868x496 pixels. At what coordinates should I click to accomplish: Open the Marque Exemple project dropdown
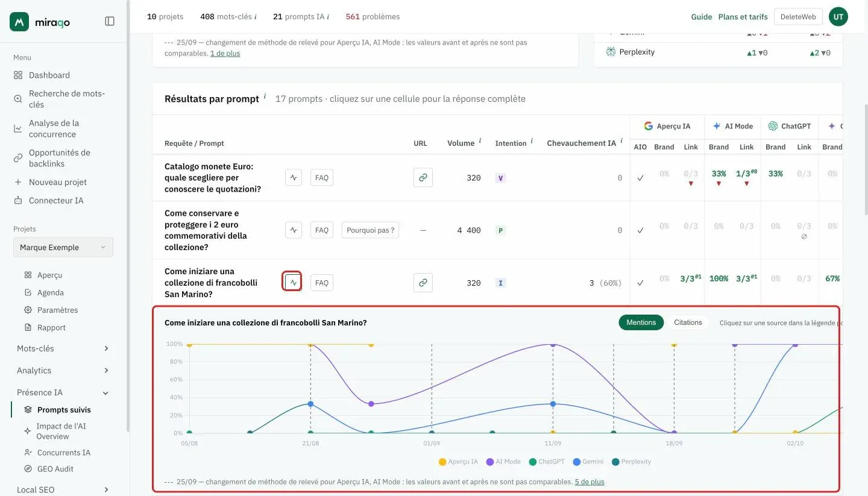pyautogui.click(x=63, y=247)
